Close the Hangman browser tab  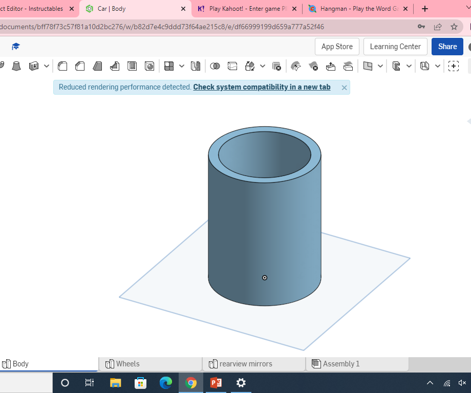[405, 9]
